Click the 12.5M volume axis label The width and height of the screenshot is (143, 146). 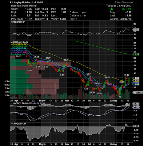7,81
